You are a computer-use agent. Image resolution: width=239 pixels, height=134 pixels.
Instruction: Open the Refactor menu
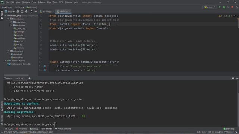coord(41,3)
